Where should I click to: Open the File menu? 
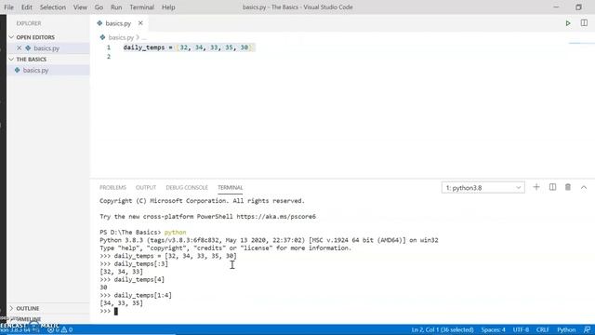pos(8,7)
